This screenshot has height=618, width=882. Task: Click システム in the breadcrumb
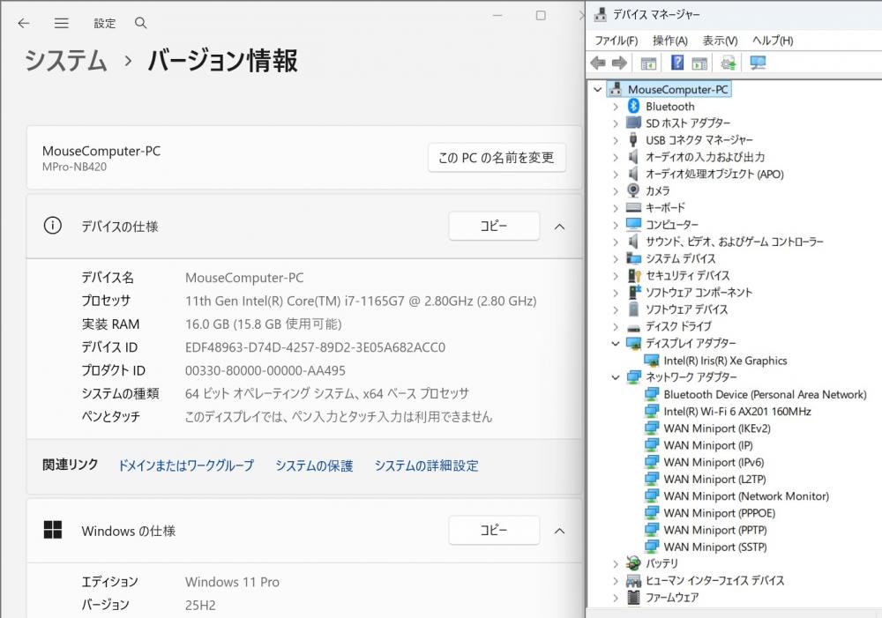66,61
